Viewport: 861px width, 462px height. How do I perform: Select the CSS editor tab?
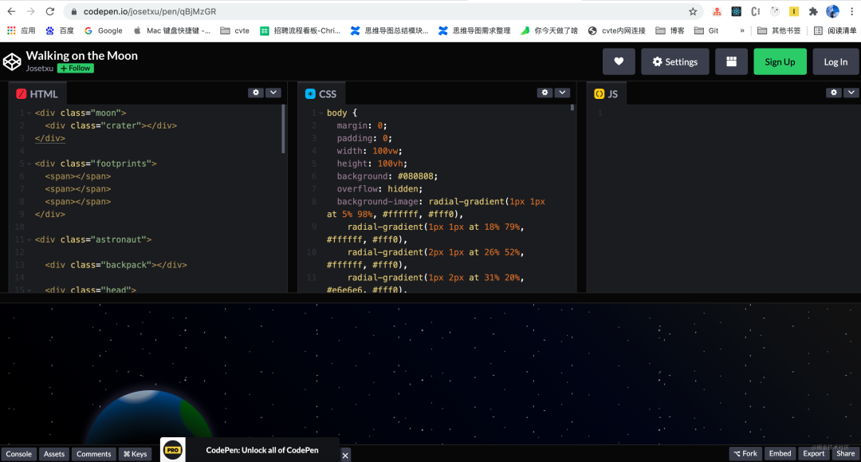[320, 94]
